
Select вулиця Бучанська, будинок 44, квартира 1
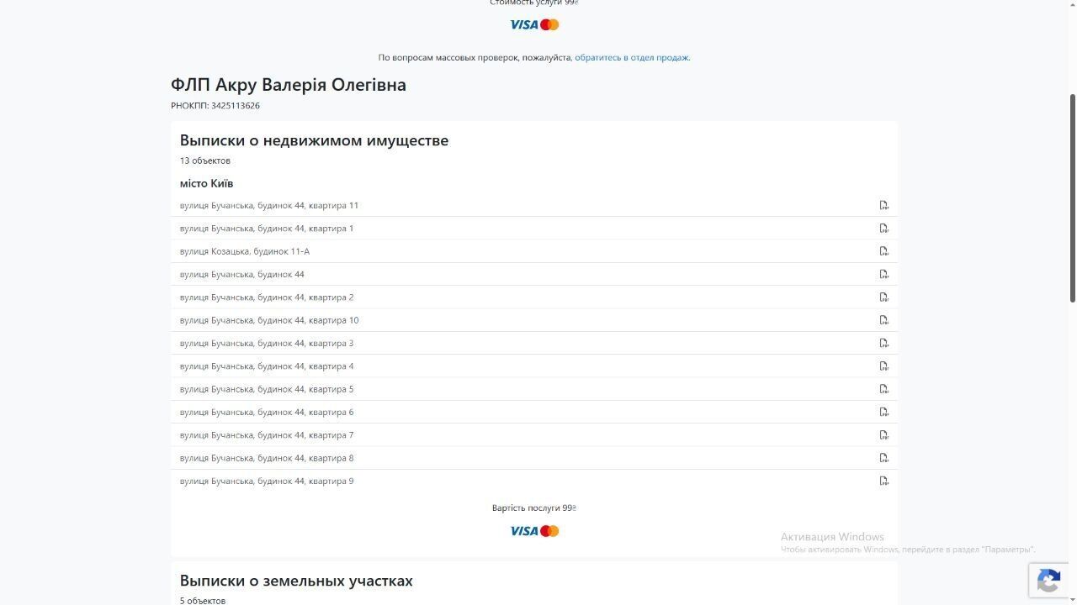267,228
